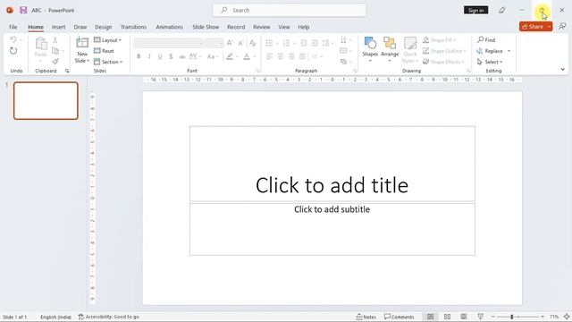
Task: Open the Text Direction dropdown
Action: [x=346, y=39]
